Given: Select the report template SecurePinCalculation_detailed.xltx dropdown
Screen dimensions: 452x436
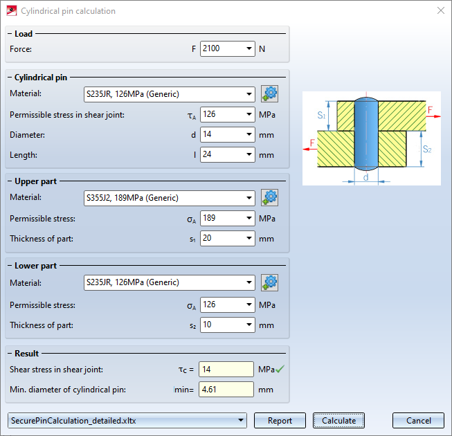Looking at the screenshot, I should tap(127, 421).
